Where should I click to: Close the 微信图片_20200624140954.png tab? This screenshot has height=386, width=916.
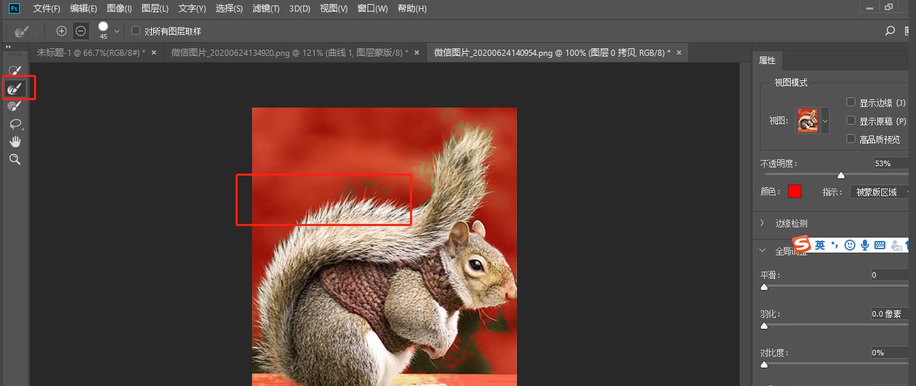(x=678, y=52)
